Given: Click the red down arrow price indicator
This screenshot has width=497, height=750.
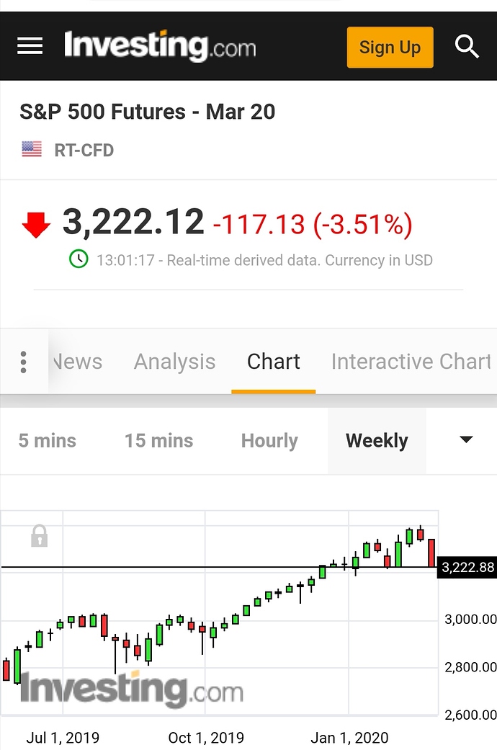Looking at the screenshot, I should pos(36,224).
